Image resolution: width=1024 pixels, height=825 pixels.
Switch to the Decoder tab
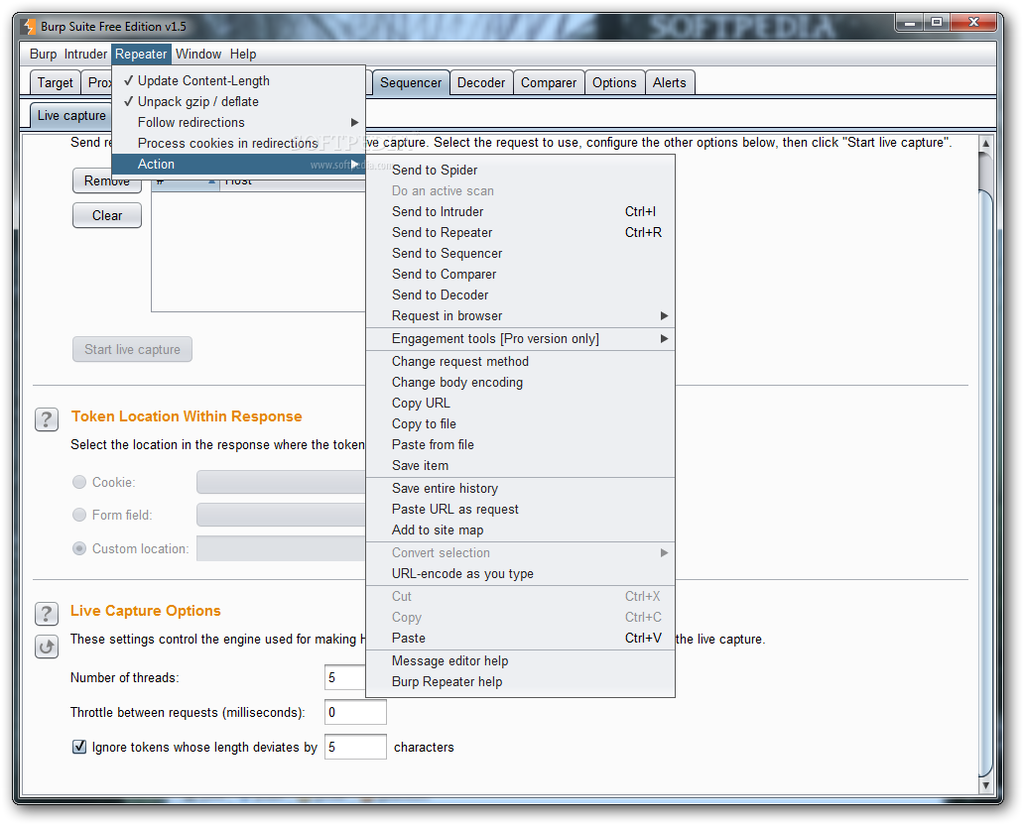coord(481,83)
